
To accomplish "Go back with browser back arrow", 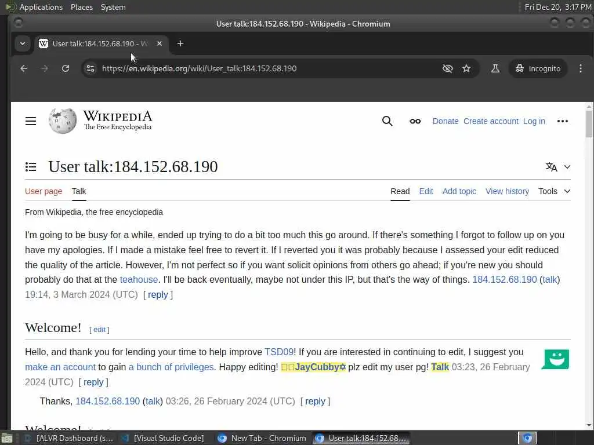I will [24, 68].
